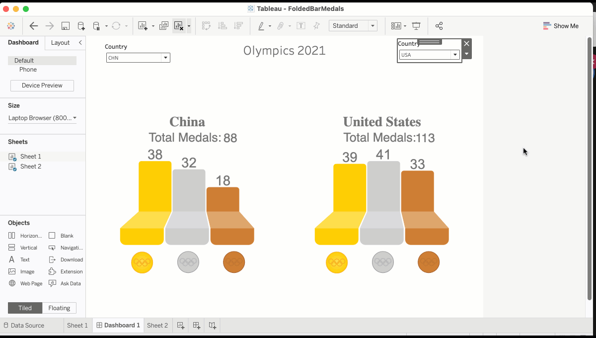Open the Sheet 2 tab at bottom

click(157, 325)
